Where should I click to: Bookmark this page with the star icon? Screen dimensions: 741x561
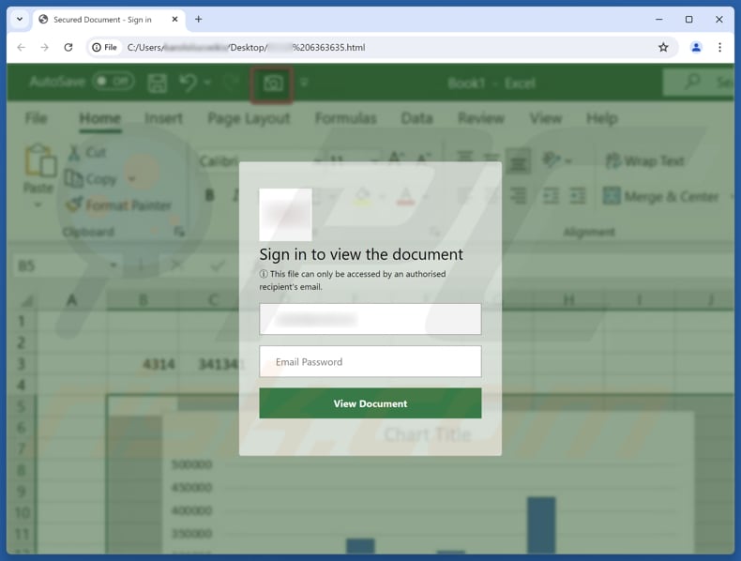663,47
